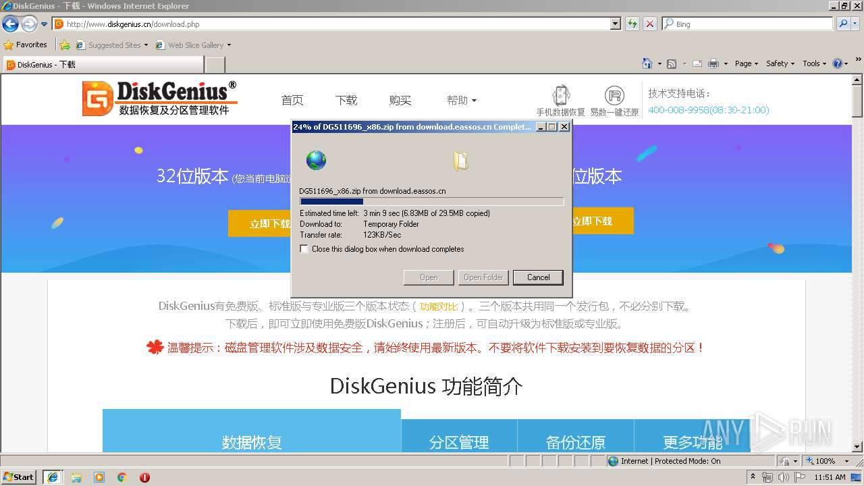
Task: Open the recent pages dropdown arrow
Action: point(45,24)
